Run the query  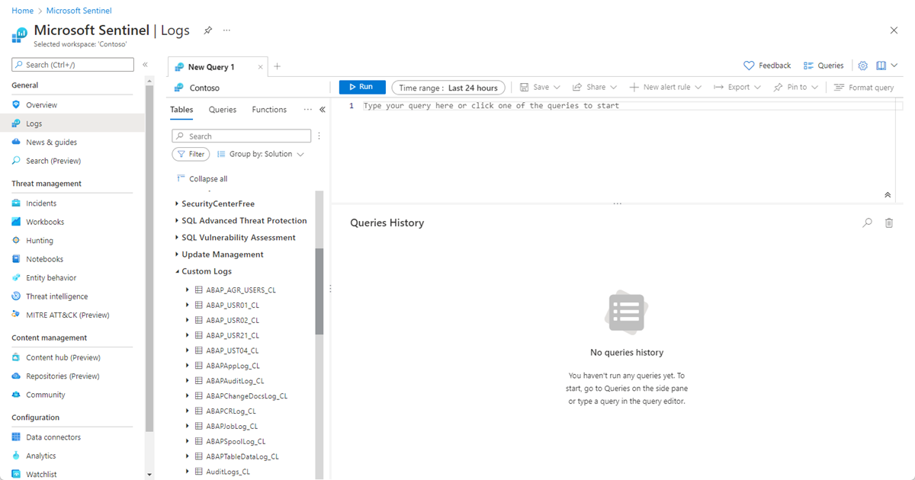click(362, 87)
